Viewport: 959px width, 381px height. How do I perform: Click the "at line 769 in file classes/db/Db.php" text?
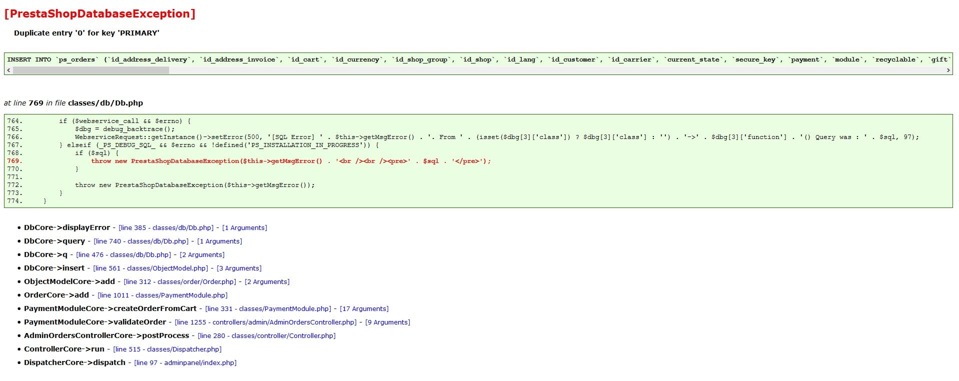tap(74, 103)
